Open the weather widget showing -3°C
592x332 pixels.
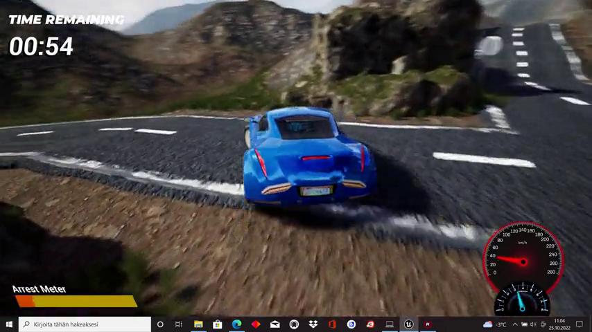[x=494, y=324]
